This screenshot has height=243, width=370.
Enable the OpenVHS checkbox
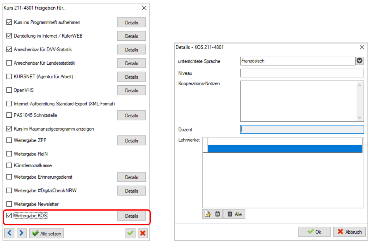pos(9,90)
